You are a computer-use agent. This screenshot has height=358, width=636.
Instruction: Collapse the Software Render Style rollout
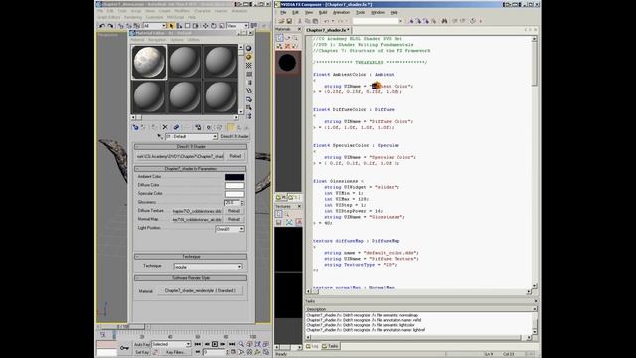(x=191, y=278)
